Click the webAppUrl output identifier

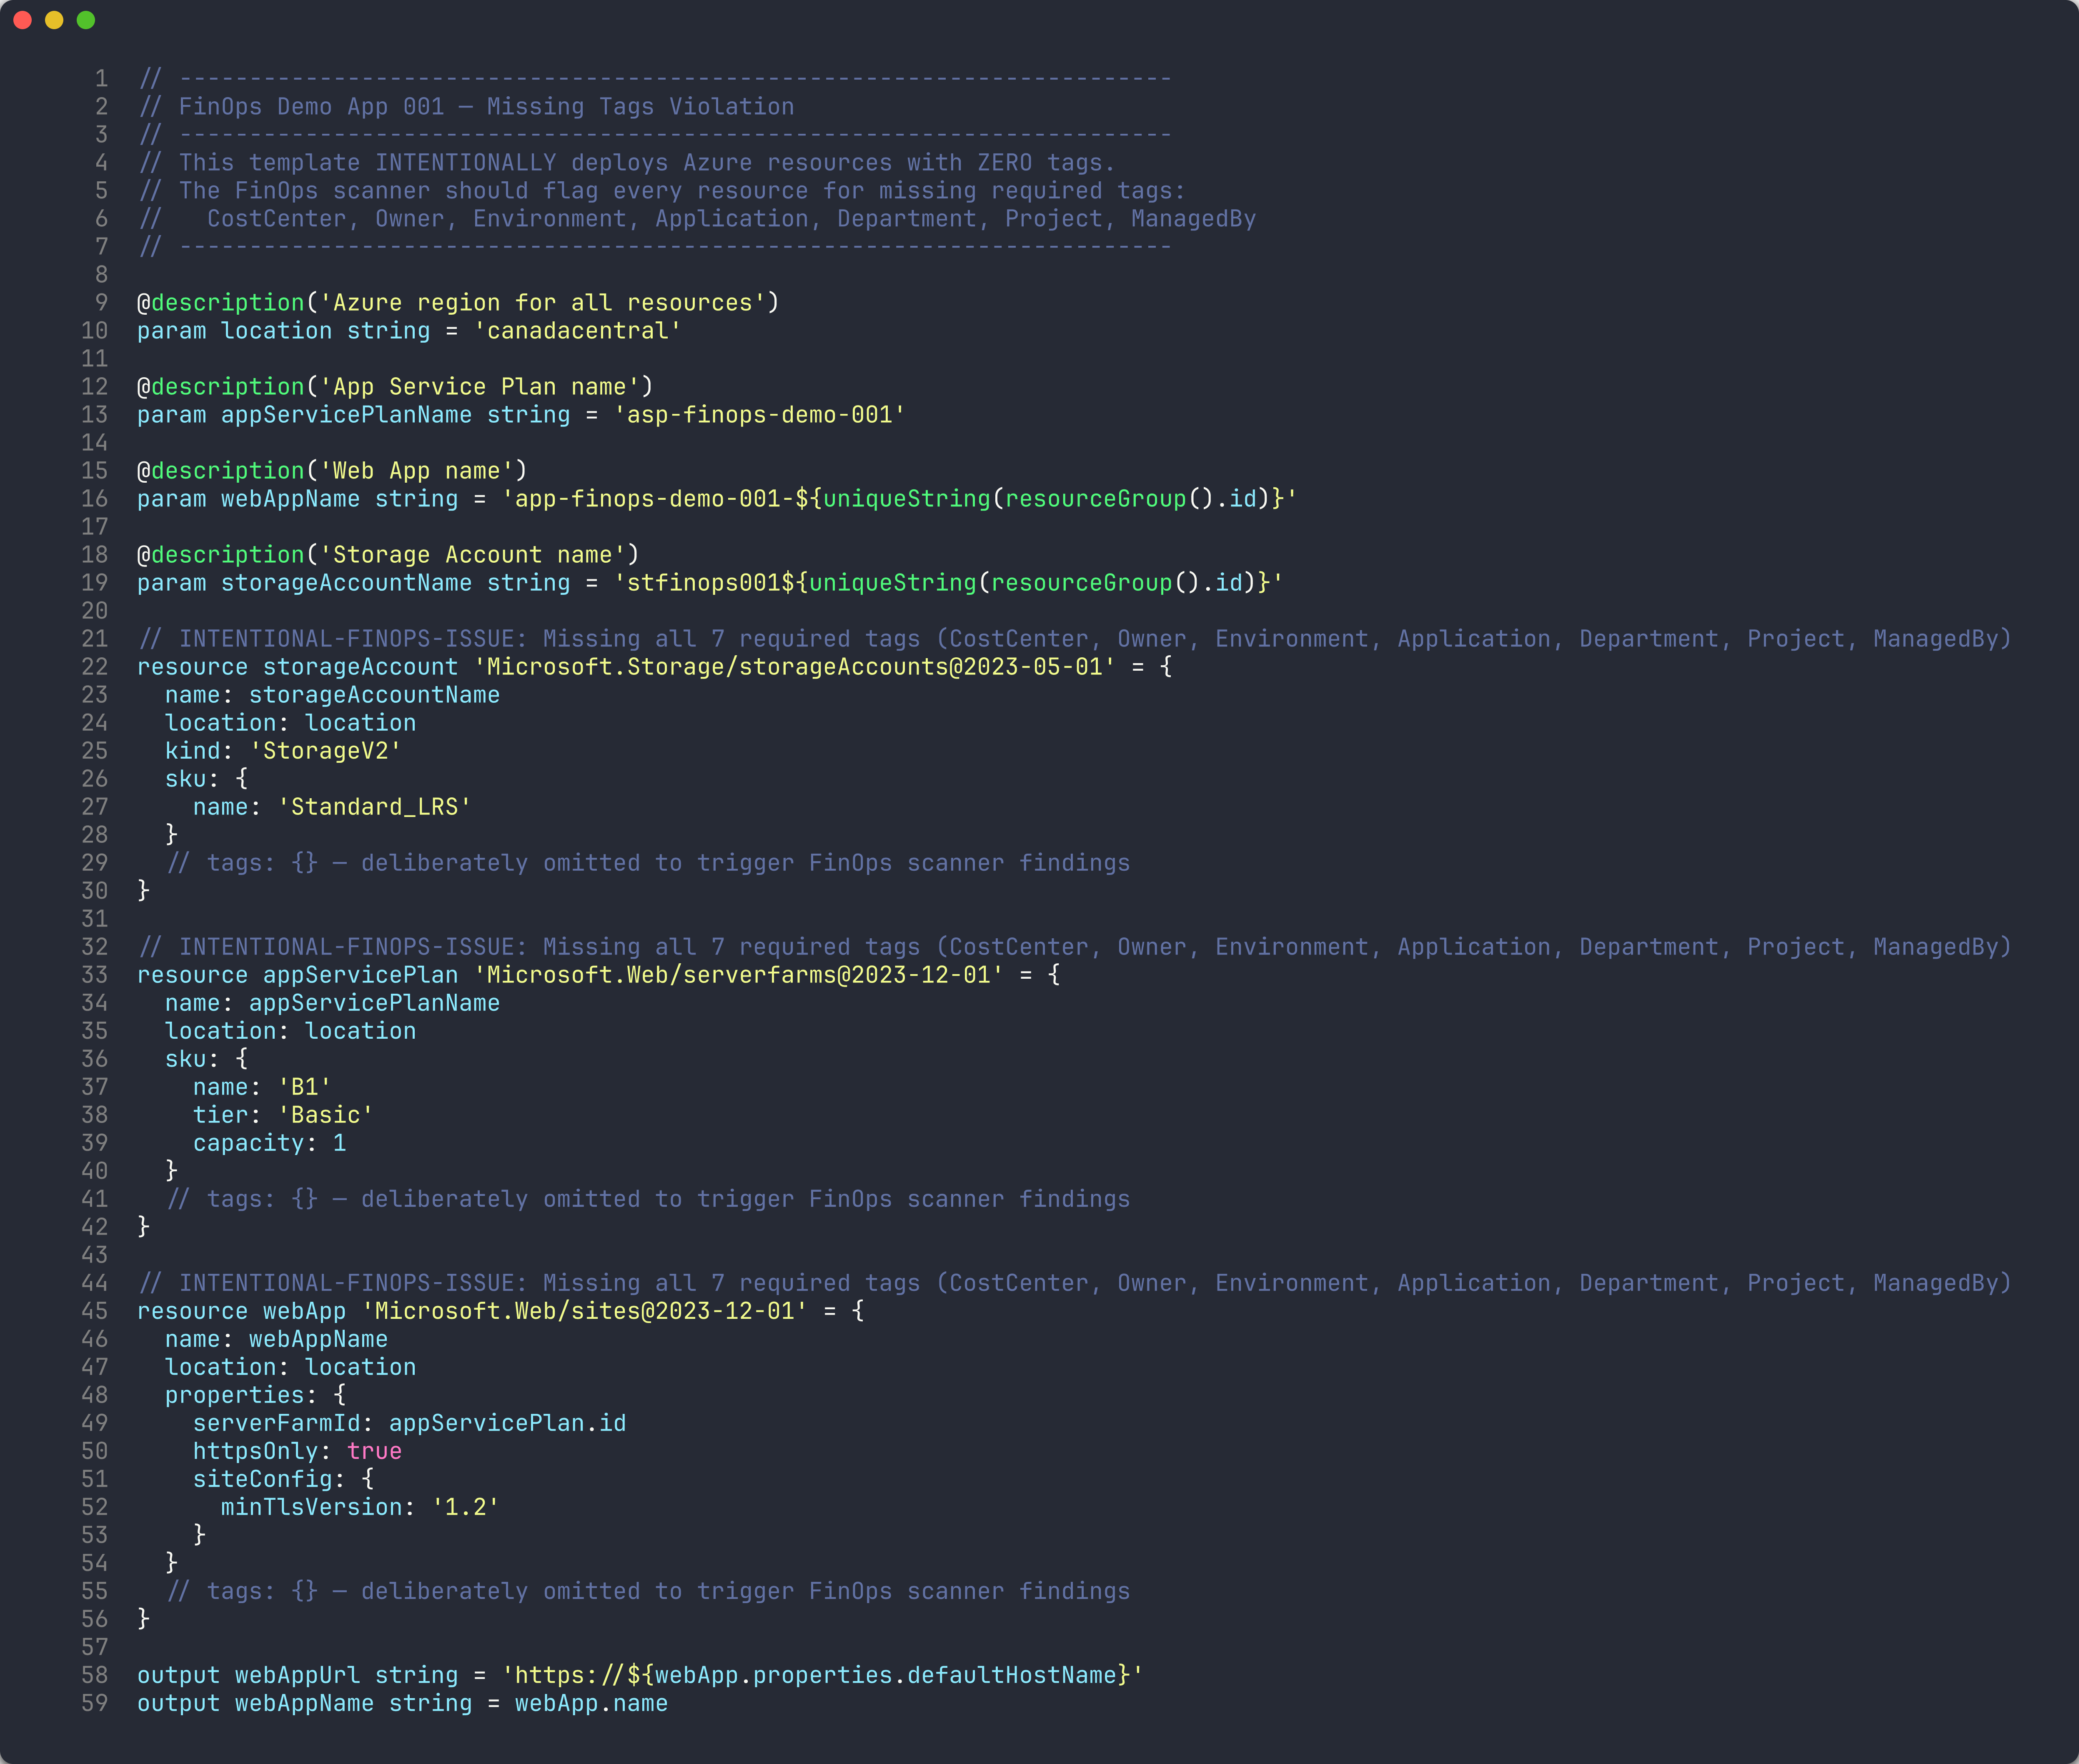pos(297,1675)
